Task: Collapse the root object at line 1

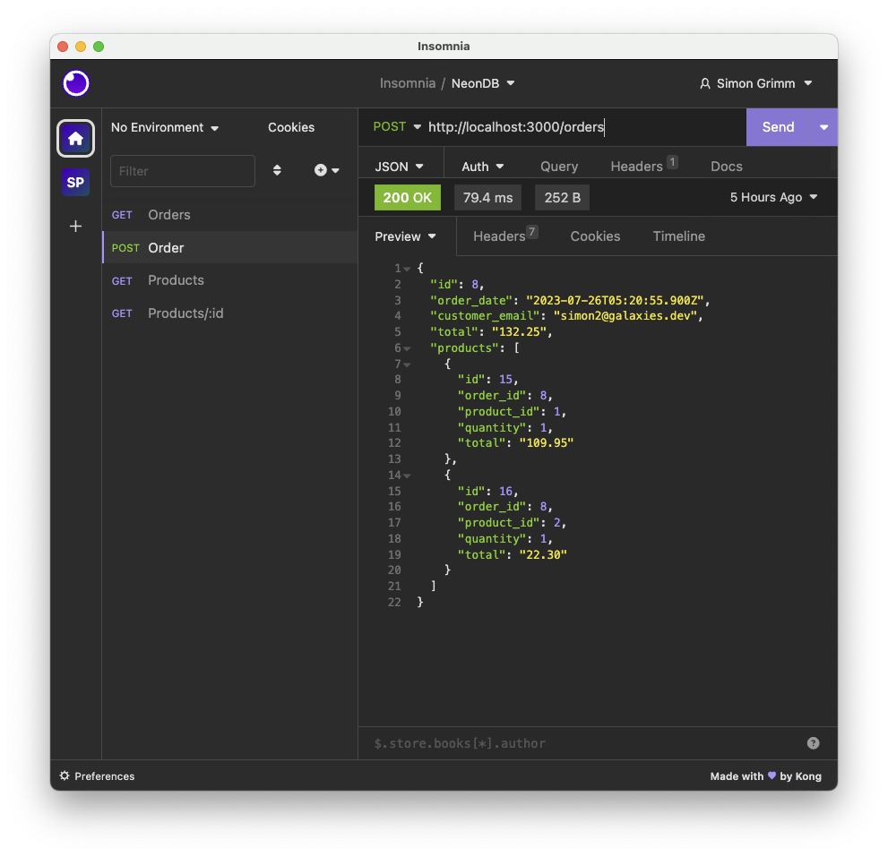Action: (407, 269)
